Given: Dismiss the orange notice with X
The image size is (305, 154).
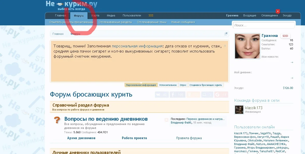Looking at the screenshot, I should [225, 46].
